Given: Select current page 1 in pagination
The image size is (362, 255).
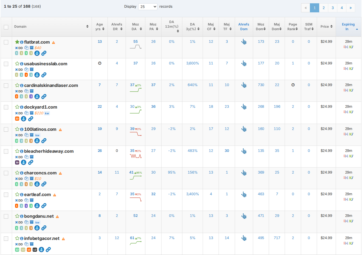Looking at the screenshot, I should 315,8.
